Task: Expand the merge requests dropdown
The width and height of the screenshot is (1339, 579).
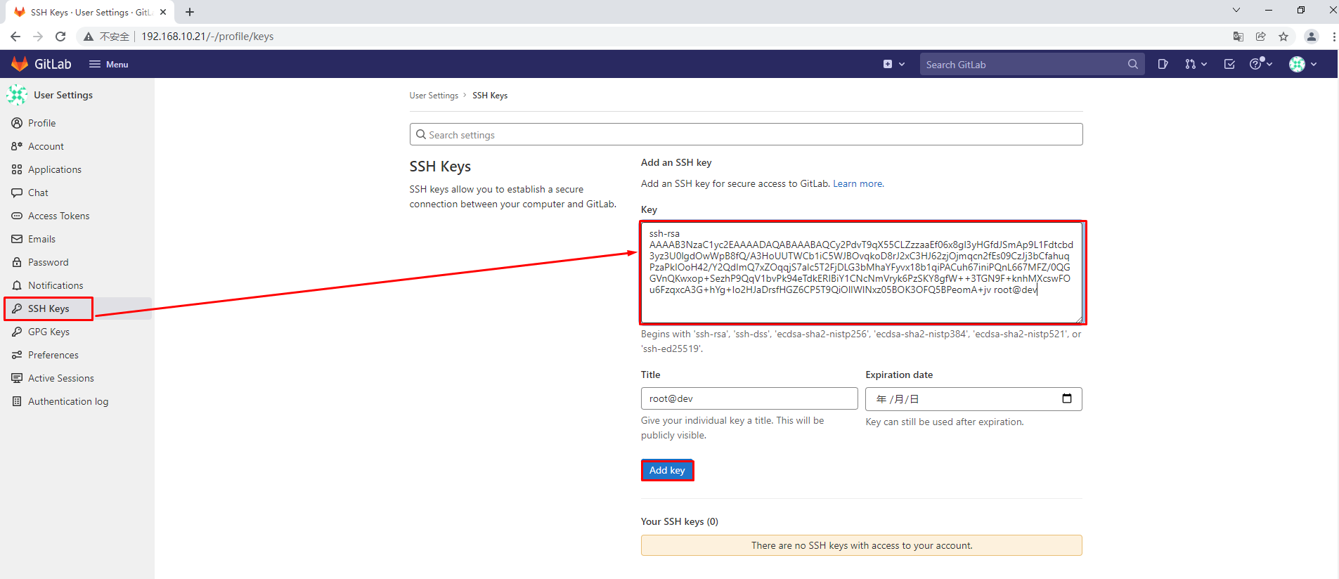Action: [x=1196, y=64]
